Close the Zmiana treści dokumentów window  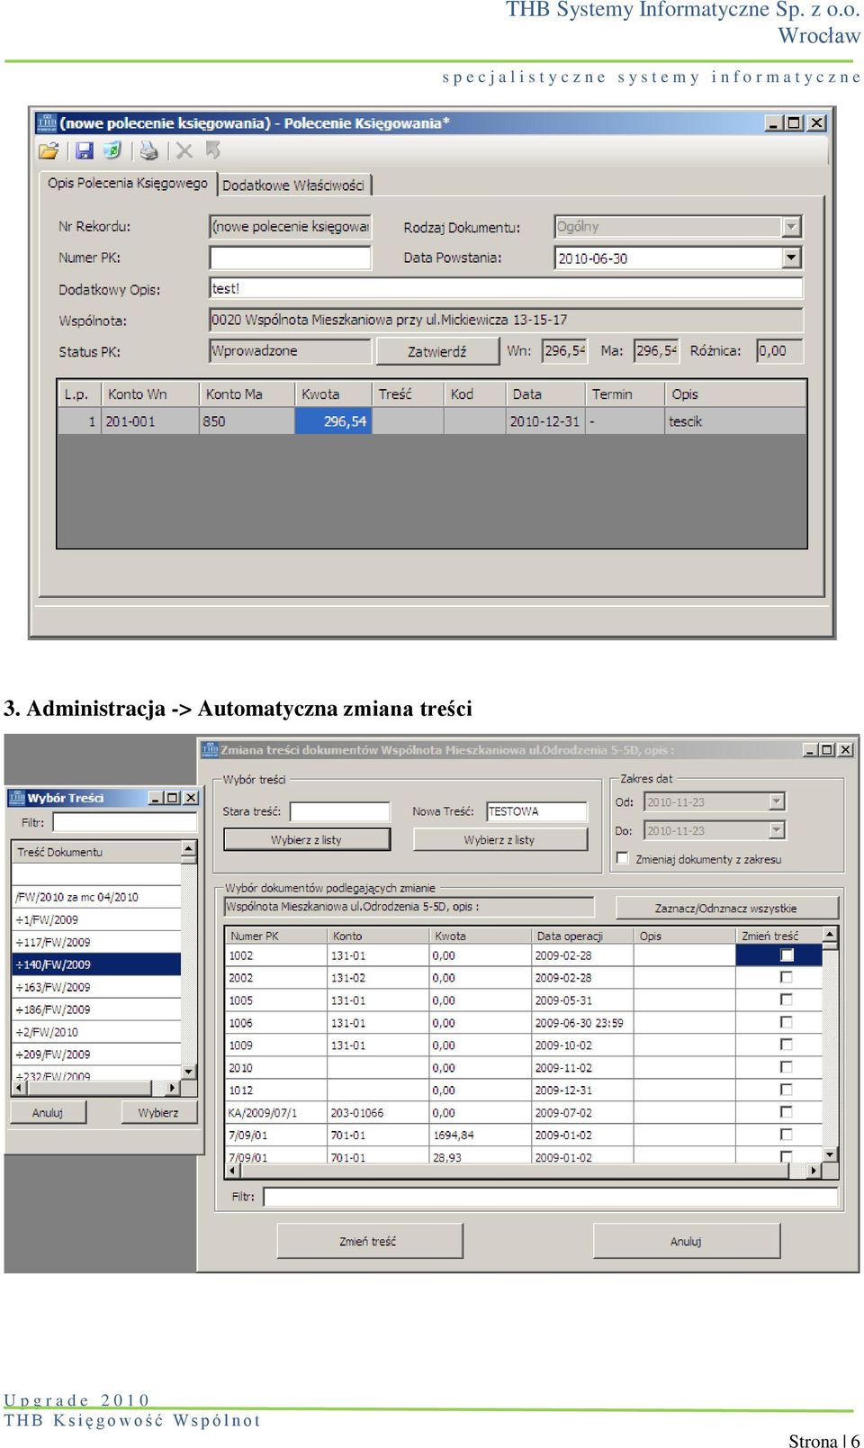[x=845, y=749]
